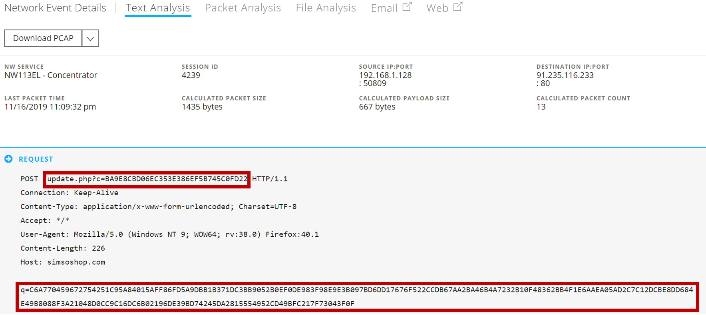Switch to Network Event Details view
The image size is (706, 315).
point(55,8)
